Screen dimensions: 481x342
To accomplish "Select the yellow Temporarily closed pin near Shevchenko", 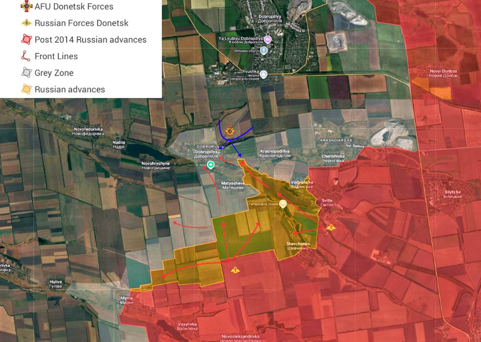I will tap(283, 204).
